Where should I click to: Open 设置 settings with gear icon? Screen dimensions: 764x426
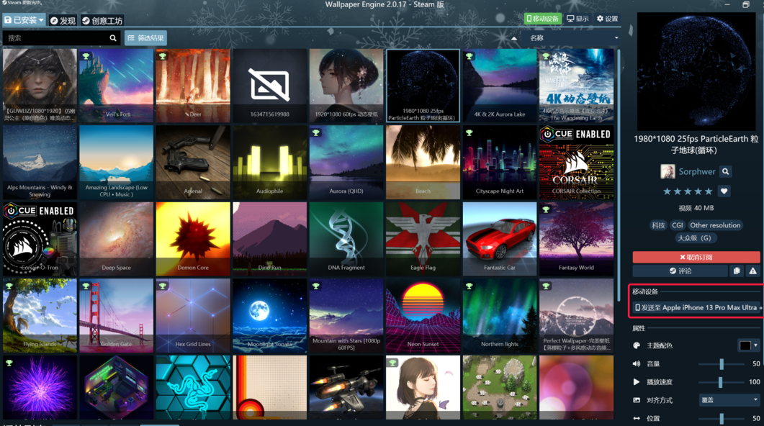pos(607,19)
